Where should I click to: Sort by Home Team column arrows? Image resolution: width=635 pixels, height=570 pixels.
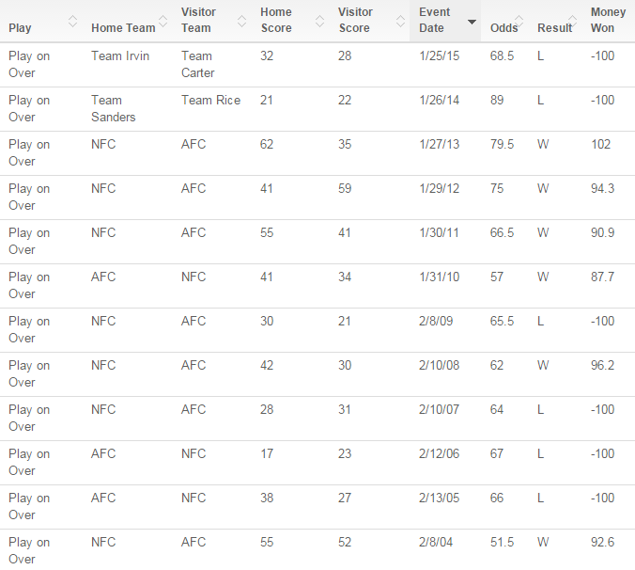[x=163, y=21]
